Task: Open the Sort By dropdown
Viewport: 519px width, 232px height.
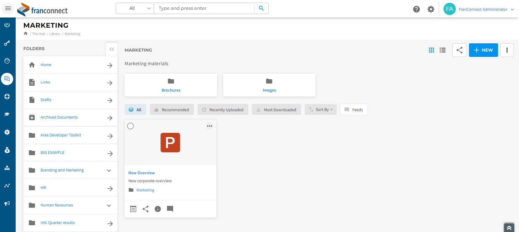Action: (321, 110)
